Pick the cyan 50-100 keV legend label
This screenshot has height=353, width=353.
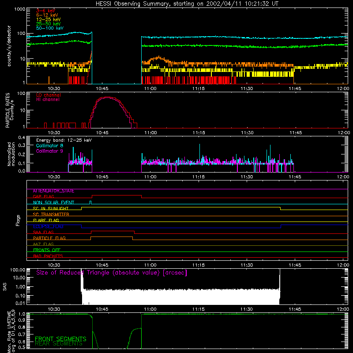pos(50,28)
